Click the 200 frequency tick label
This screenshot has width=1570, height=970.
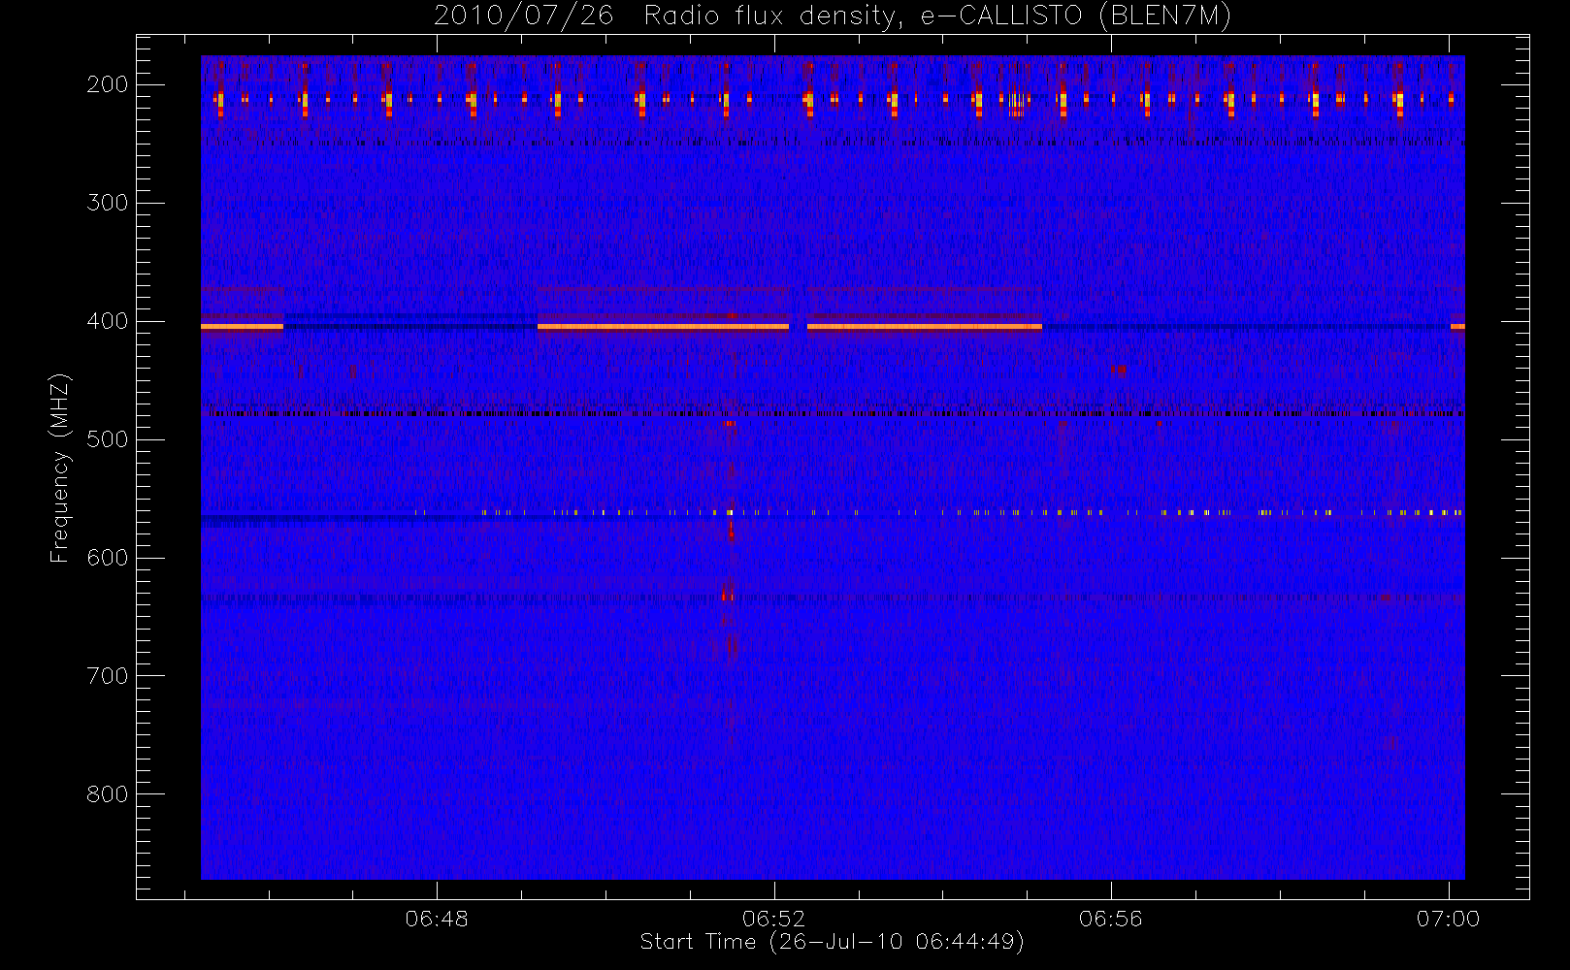pyautogui.click(x=108, y=84)
